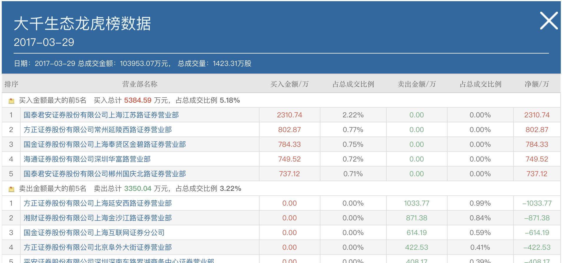Open 国金证券上海奉贤区金碧路证券营业部 link
The height and width of the screenshot is (263, 562).
(x=105, y=144)
